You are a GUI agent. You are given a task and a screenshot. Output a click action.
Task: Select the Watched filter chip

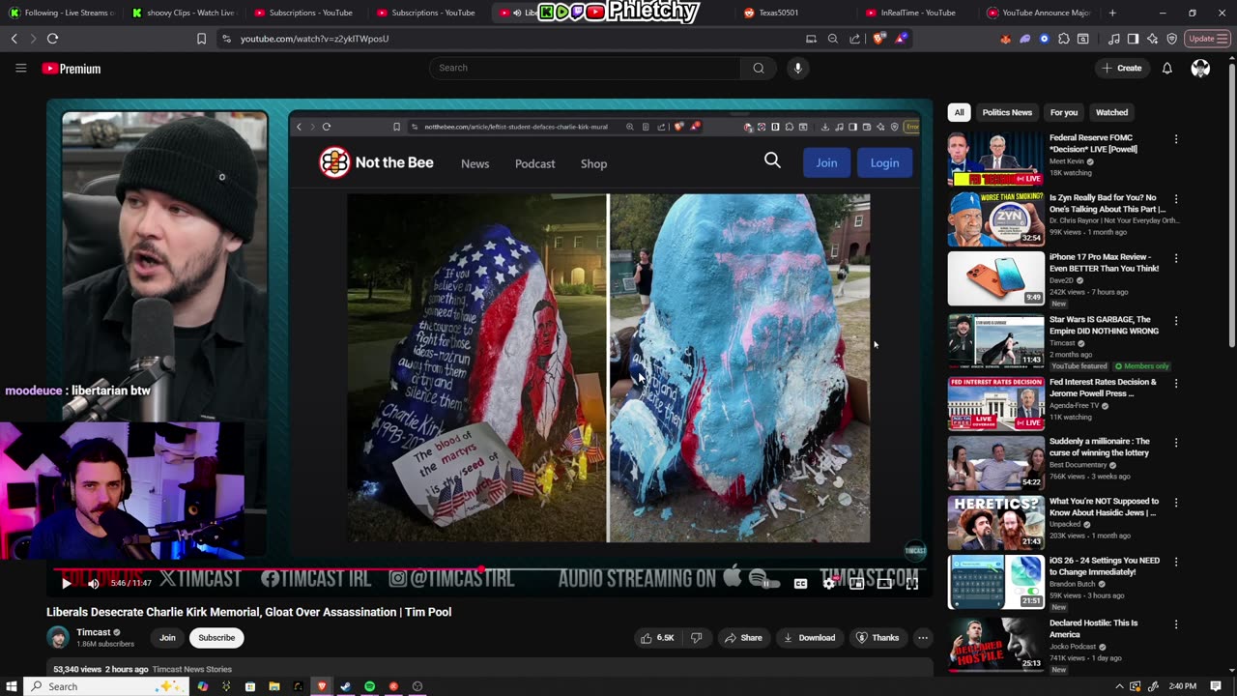1111,112
